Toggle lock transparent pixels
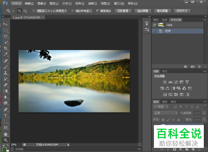 (x=163, y=120)
